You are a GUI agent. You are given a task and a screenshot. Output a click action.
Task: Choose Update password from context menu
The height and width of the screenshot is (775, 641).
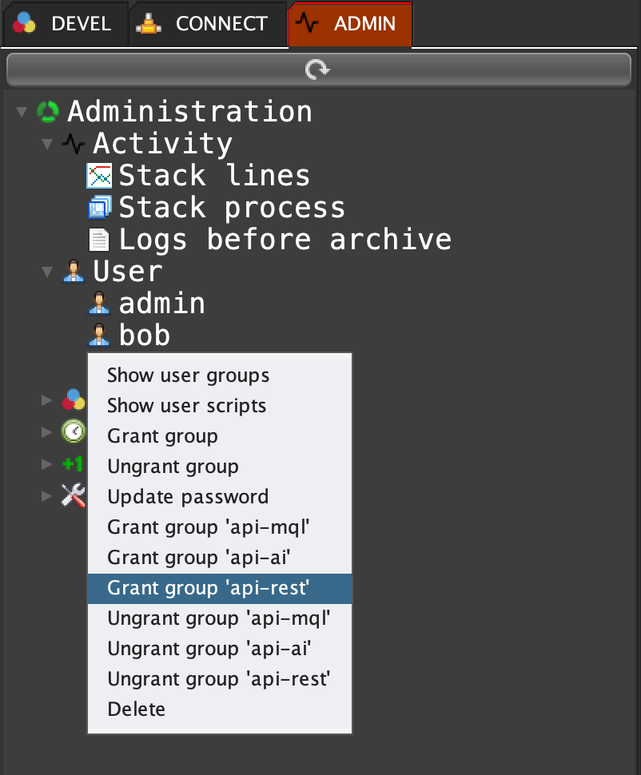(188, 497)
